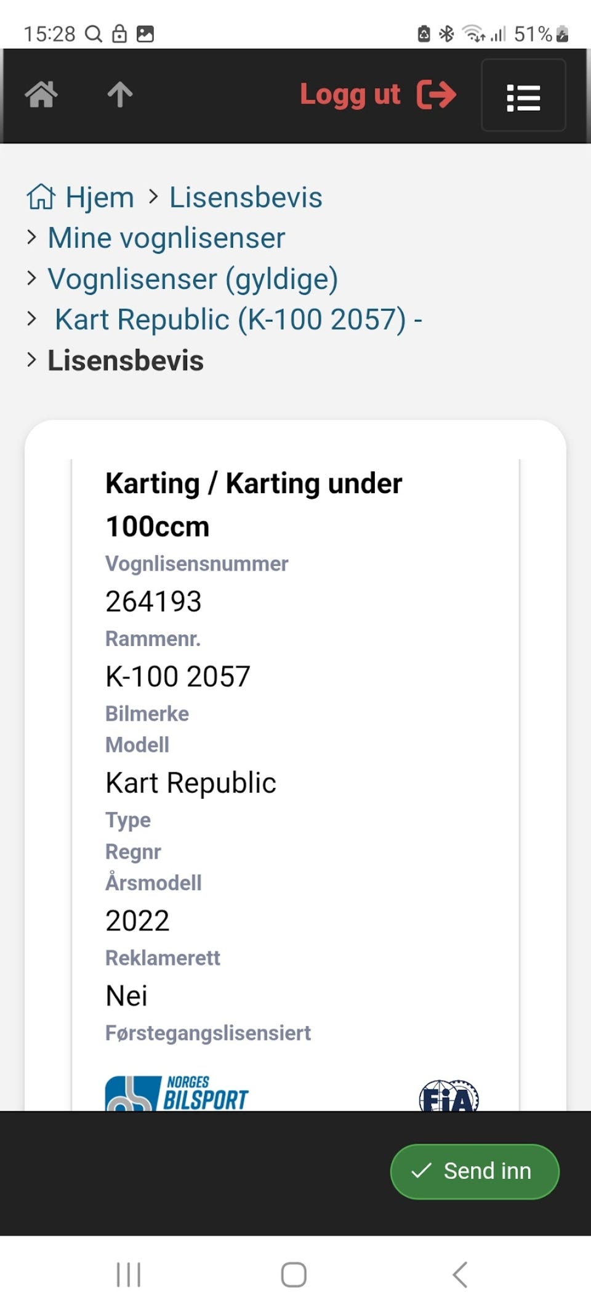Select the Rammenr. K-100 2057 value

(178, 676)
